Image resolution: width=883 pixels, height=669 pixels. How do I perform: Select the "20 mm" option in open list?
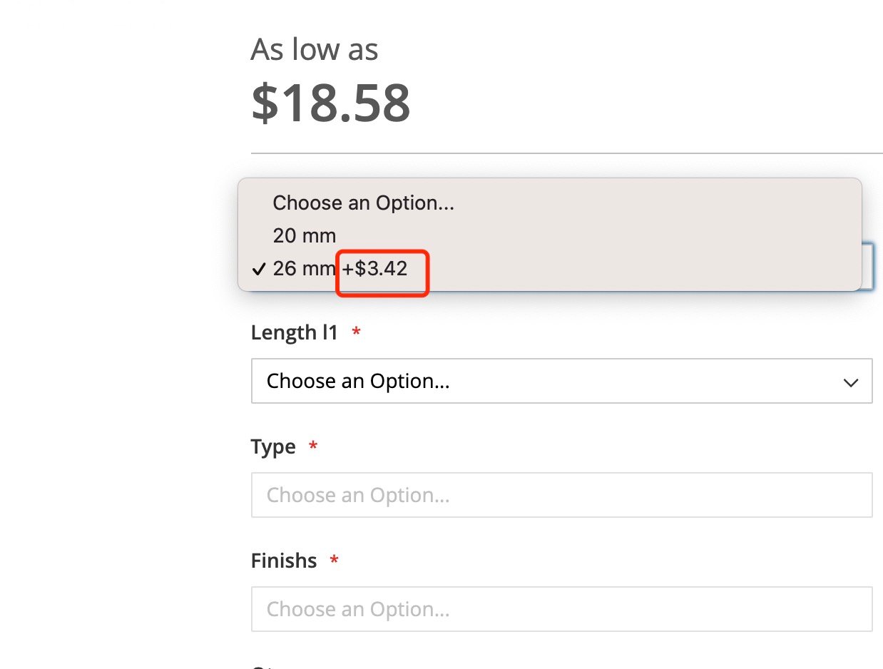click(305, 236)
